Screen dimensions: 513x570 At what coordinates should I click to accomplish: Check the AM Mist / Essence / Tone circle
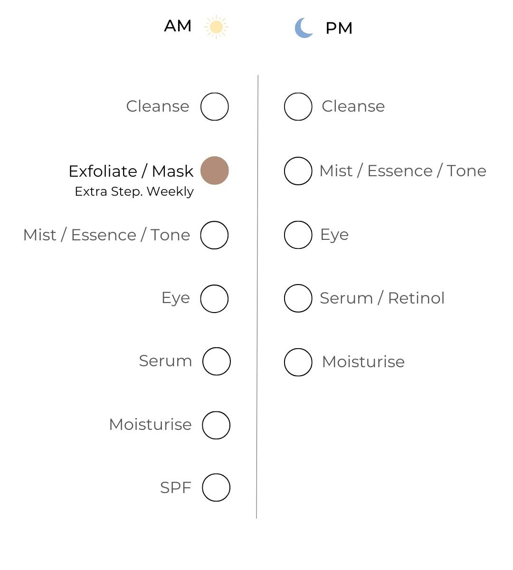[214, 235]
